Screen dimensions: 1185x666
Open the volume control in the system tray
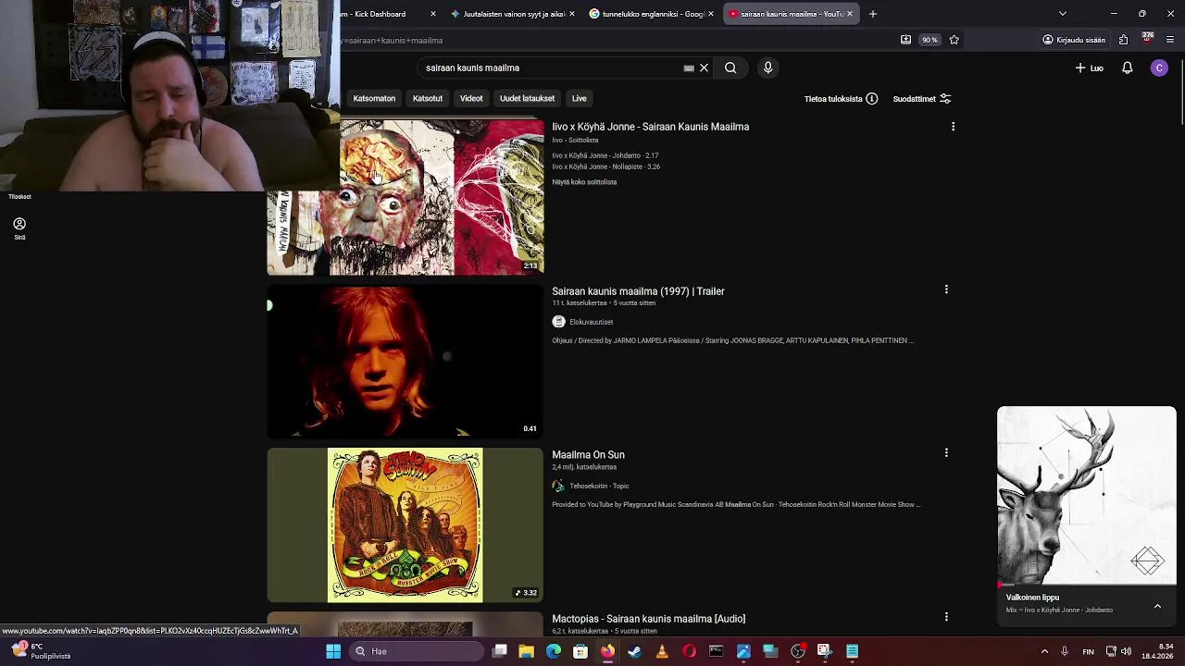(1127, 651)
